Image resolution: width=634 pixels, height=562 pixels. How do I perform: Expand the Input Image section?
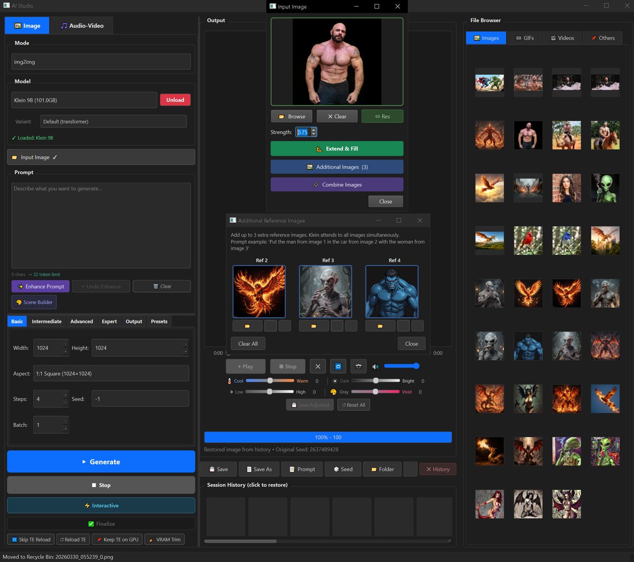click(x=101, y=157)
